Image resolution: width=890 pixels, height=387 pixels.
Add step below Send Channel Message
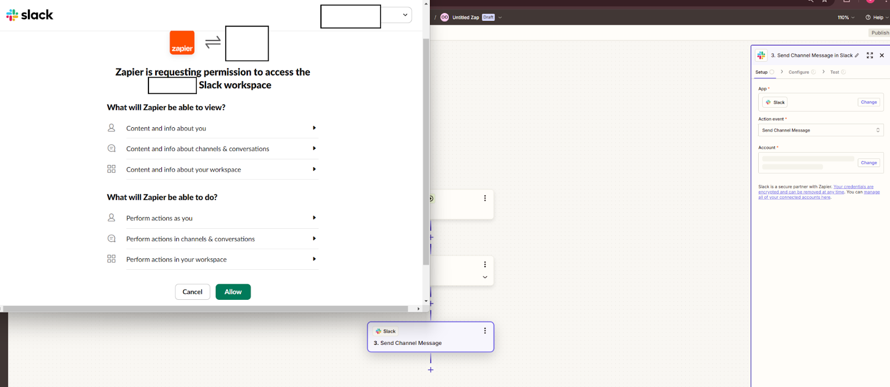[431, 370]
